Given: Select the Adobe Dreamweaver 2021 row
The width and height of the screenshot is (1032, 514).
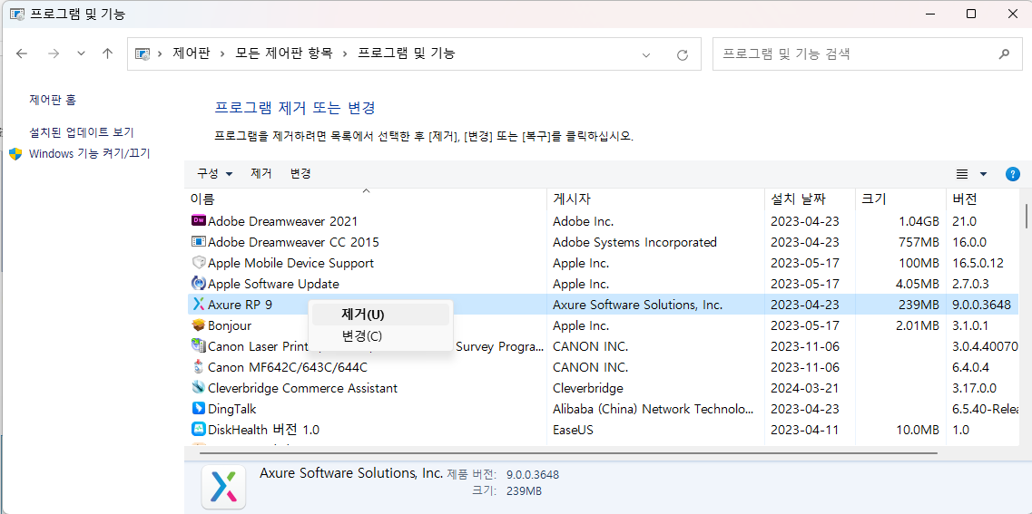Looking at the screenshot, I should click(602, 221).
